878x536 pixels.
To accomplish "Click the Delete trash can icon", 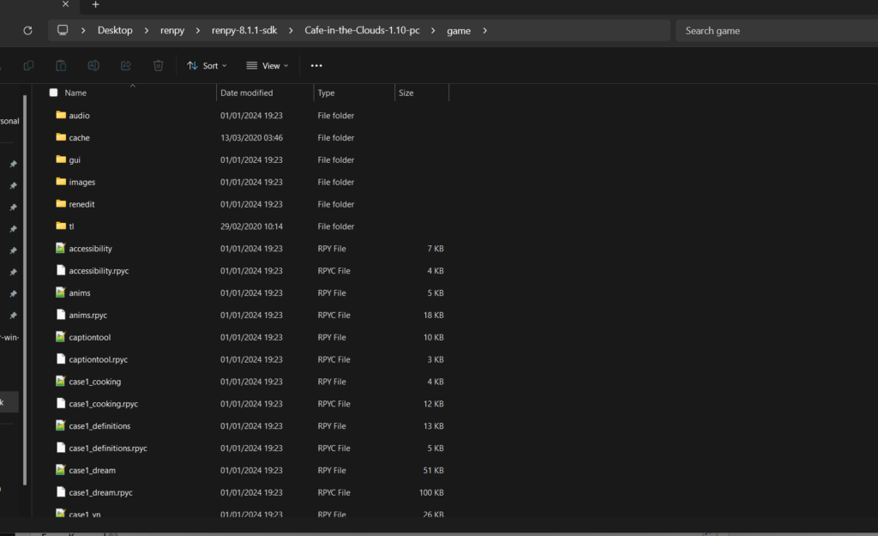I will [159, 65].
